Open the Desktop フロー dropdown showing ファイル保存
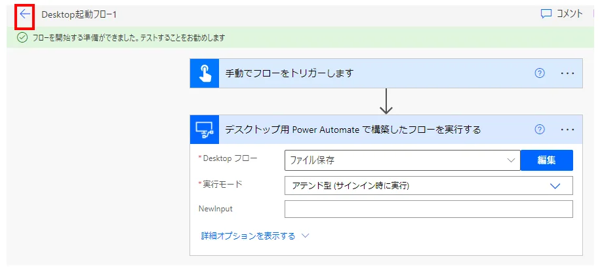This screenshot has width=600, height=267. [402, 160]
